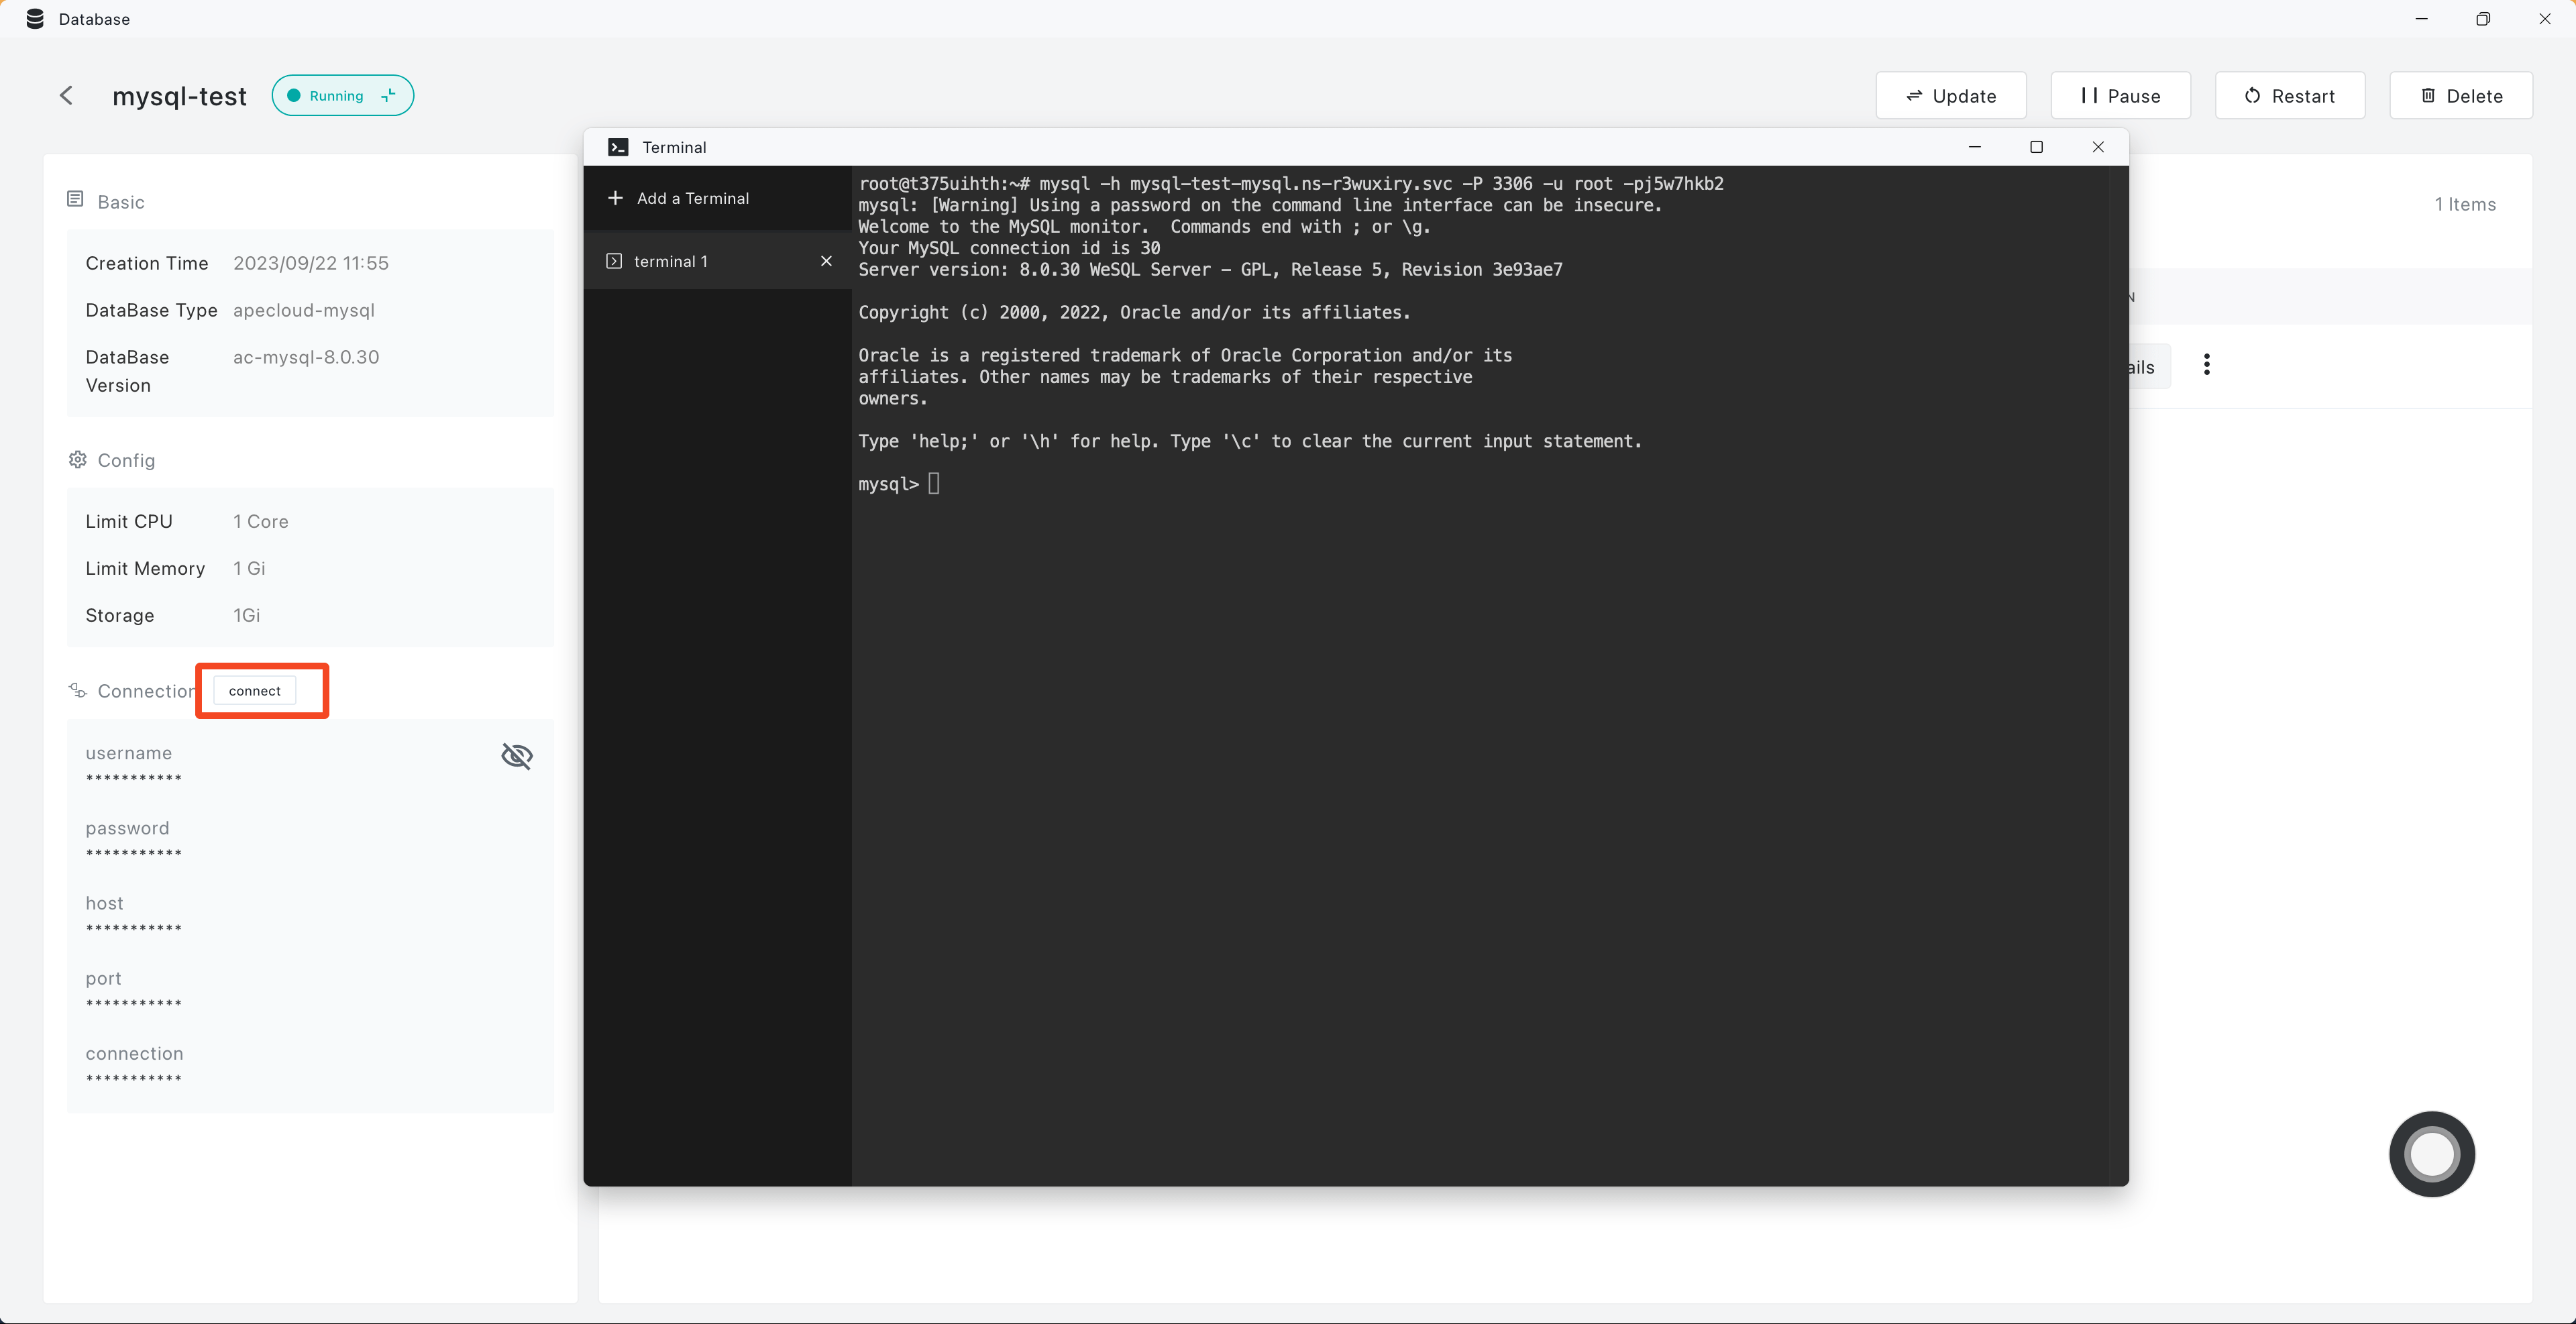The image size is (2576, 1324).
Task: Click the Config gear icon
Action: 77,460
